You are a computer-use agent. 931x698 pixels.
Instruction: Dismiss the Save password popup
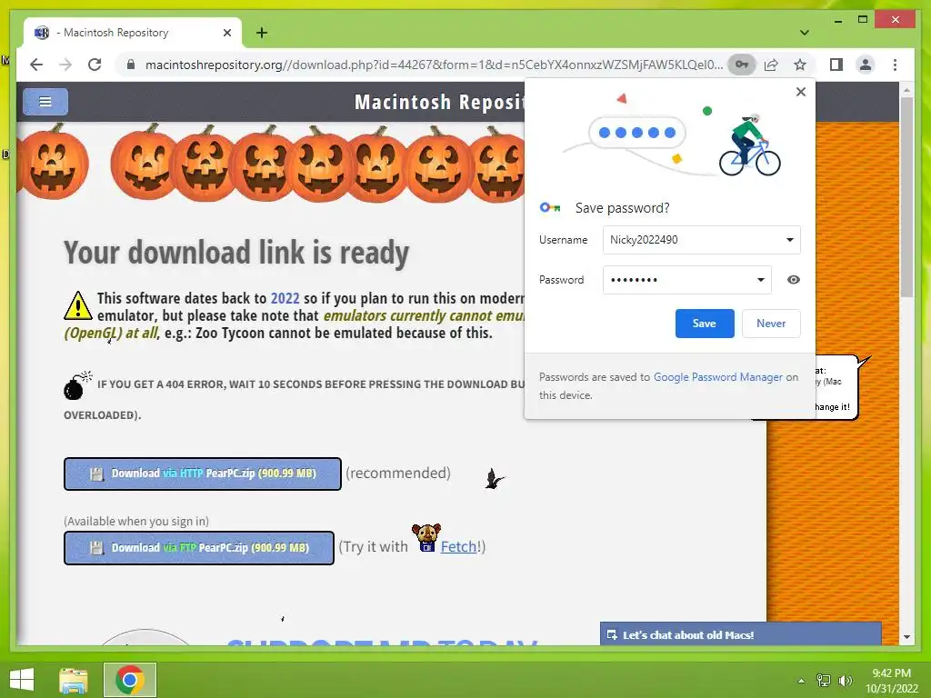point(800,92)
